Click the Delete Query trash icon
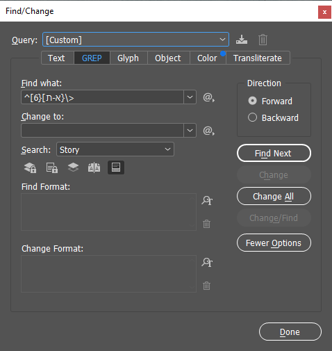 (263, 40)
